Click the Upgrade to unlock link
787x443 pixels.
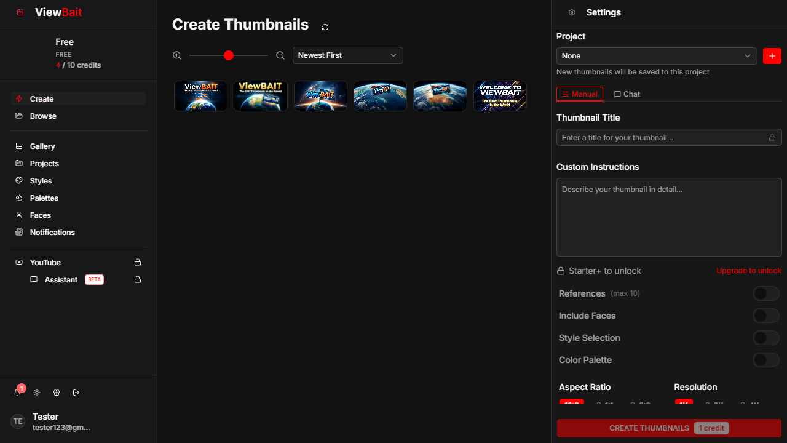[749, 271]
